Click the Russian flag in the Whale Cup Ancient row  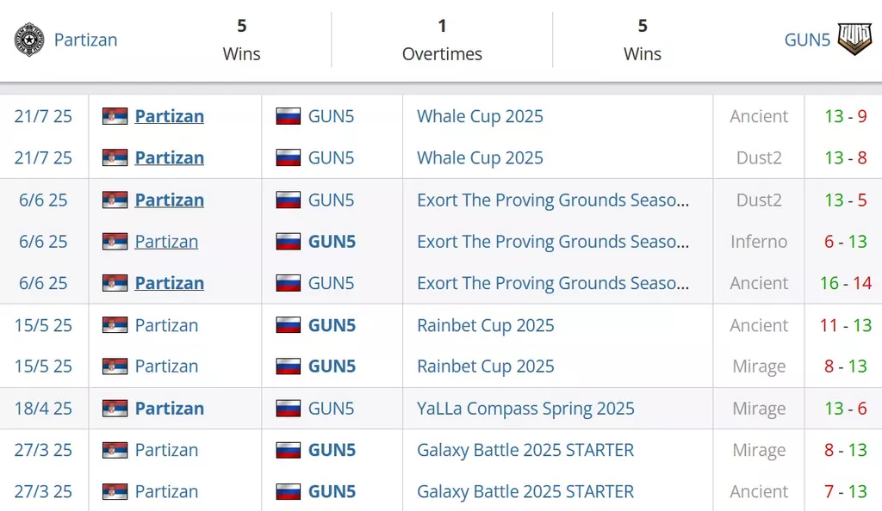(288, 116)
